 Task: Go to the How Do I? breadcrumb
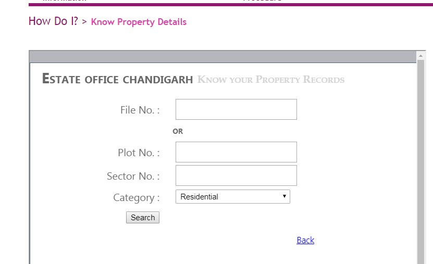pyautogui.click(x=53, y=21)
